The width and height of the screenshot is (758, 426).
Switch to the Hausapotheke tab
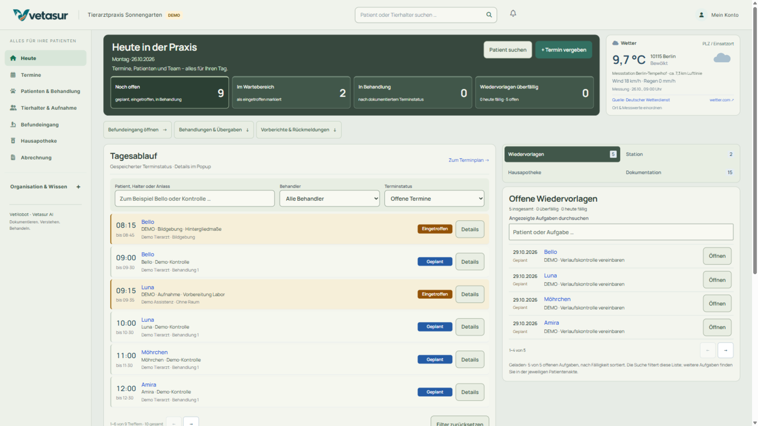[x=562, y=172]
